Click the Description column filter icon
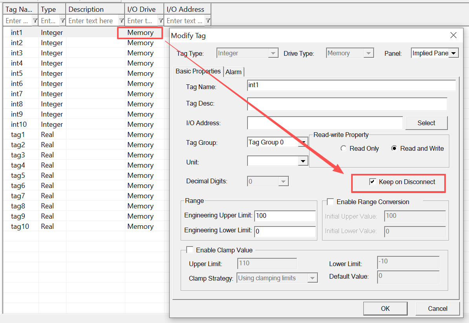The image size is (469, 323). coord(121,21)
